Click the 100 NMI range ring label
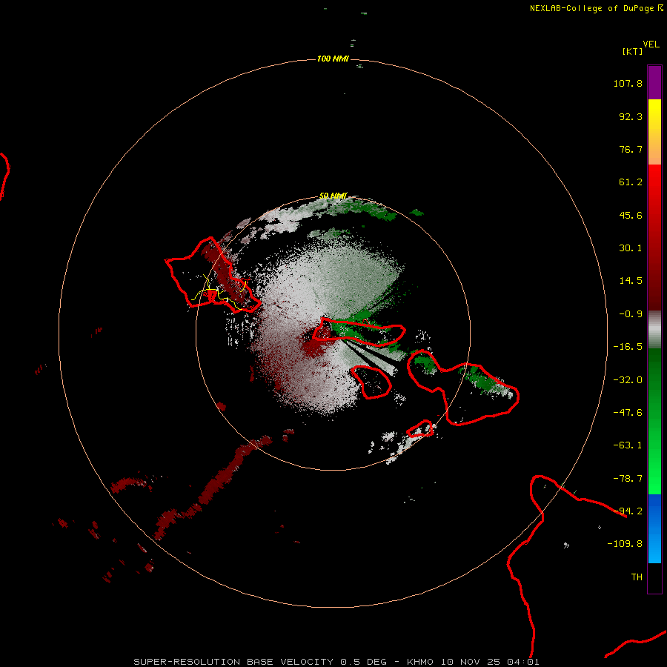The width and height of the screenshot is (667, 667). [x=333, y=59]
